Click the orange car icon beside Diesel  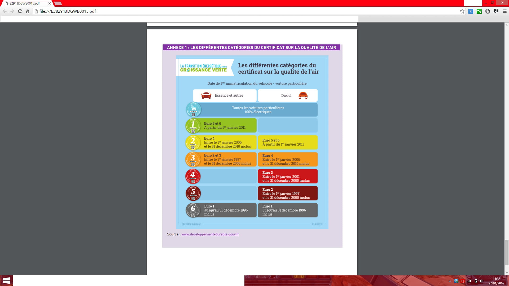point(303,95)
